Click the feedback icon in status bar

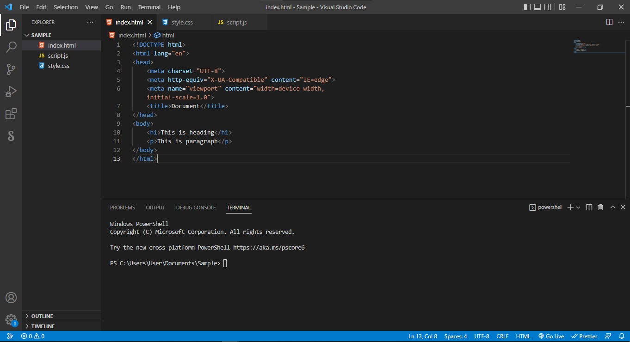click(x=608, y=336)
